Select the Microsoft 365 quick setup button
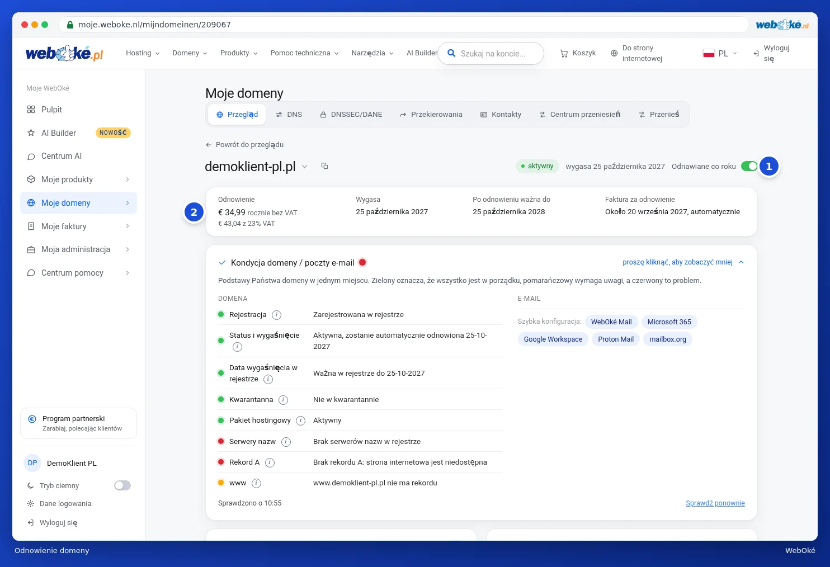The width and height of the screenshot is (830, 567). point(669,322)
